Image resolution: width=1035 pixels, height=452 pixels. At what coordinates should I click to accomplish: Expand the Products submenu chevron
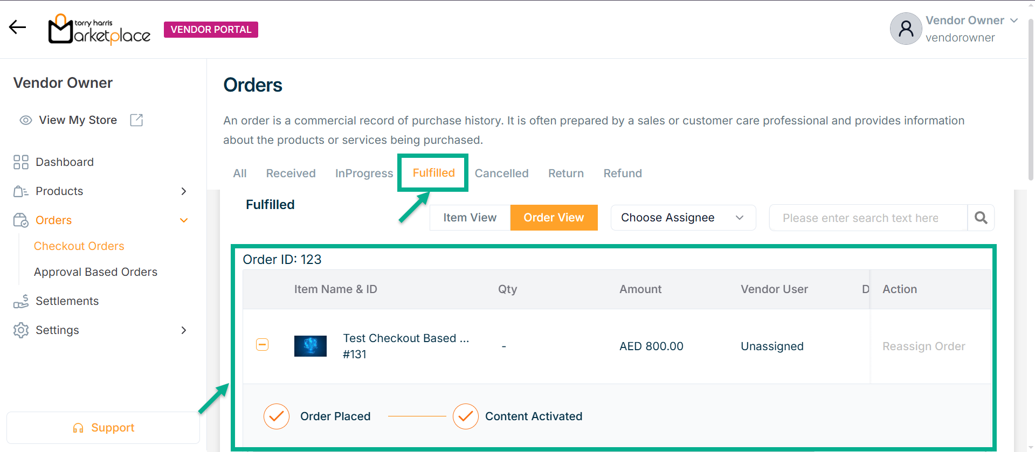(184, 191)
